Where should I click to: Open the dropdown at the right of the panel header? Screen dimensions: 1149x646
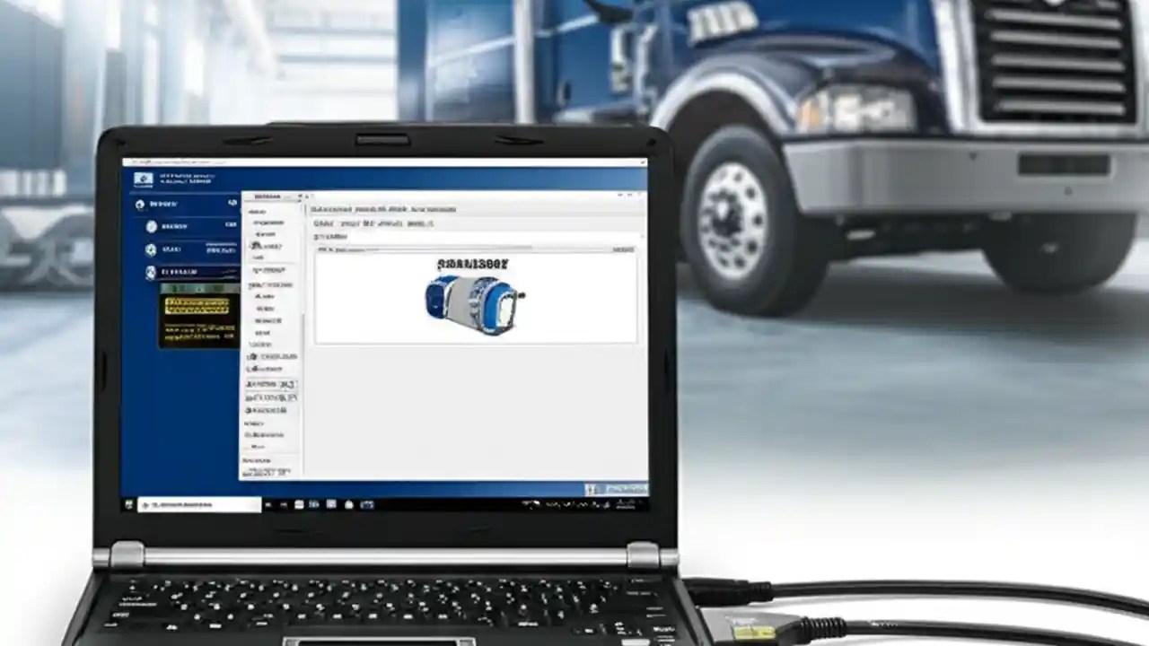[624, 249]
